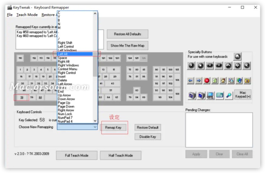This screenshot has height=173, width=265.
Task: Select key 57 on keyboard diagram
Action: click(x=111, y=90)
